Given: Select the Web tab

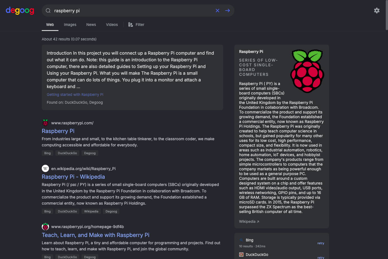Looking at the screenshot, I should [x=50, y=25].
